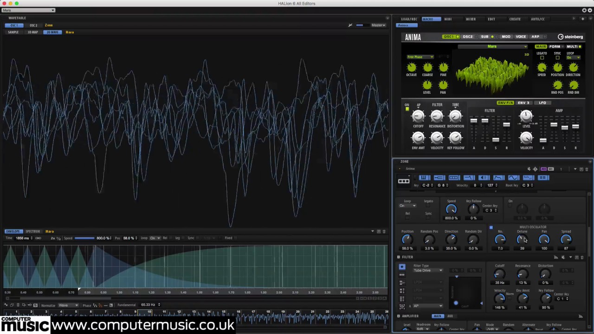Select the pencil tool in wavetable header
Viewport: 594px width, 334px height.
tap(350, 25)
